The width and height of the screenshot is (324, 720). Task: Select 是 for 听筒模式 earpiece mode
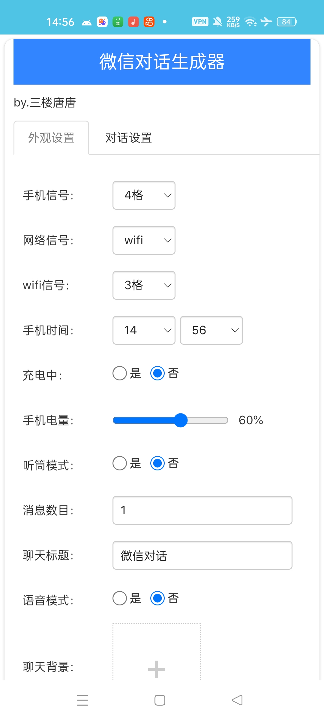120,463
